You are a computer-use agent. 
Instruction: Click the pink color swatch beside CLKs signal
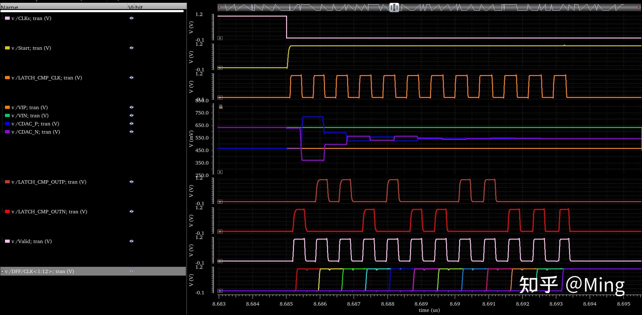[8, 18]
